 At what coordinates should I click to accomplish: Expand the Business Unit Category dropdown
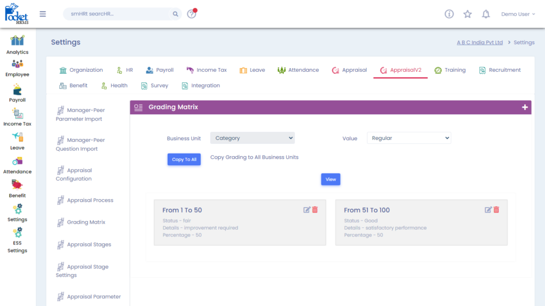[252, 138]
